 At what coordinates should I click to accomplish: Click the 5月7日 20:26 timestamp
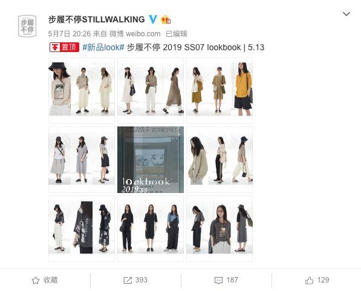pos(70,34)
